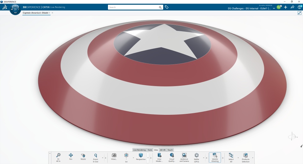
Task: Click in the Search field
Action: coord(133,7)
